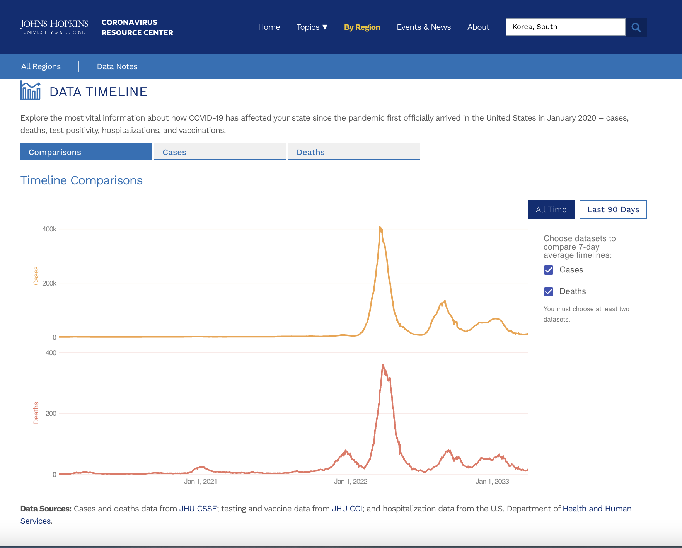This screenshot has height=548, width=682.
Task: Show the Last 90 Days view
Action: tap(613, 209)
